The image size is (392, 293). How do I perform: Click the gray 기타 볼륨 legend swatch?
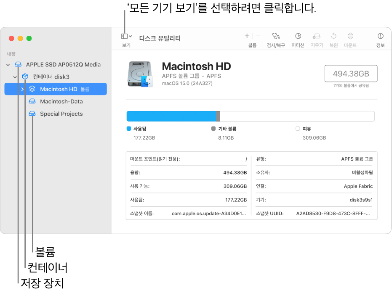pos(213,129)
